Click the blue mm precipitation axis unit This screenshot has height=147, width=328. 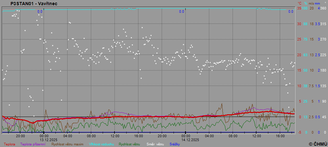click(317, 3)
